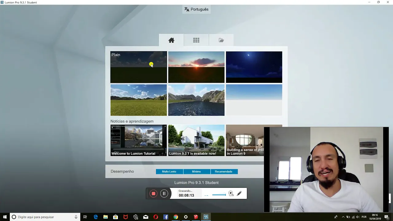Open the recorder pencil annotation tool
The image size is (393, 221).
[239, 193]
